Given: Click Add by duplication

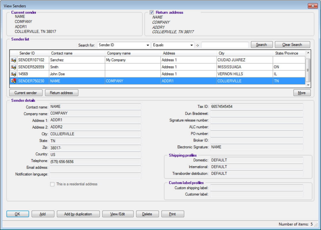Looking at the screenshot, I should click(x=78, y=214).
